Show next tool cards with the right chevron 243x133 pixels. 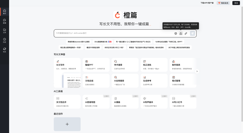coord(197,71)
